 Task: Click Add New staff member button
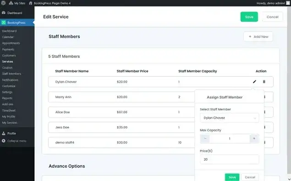coord(258,37)
